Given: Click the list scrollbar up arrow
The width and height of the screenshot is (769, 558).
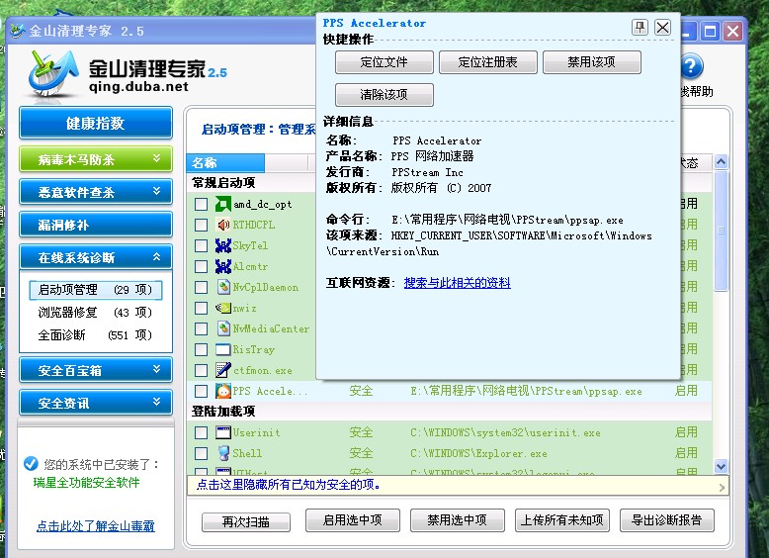Looking at the screenshot, I should (721, 162).
